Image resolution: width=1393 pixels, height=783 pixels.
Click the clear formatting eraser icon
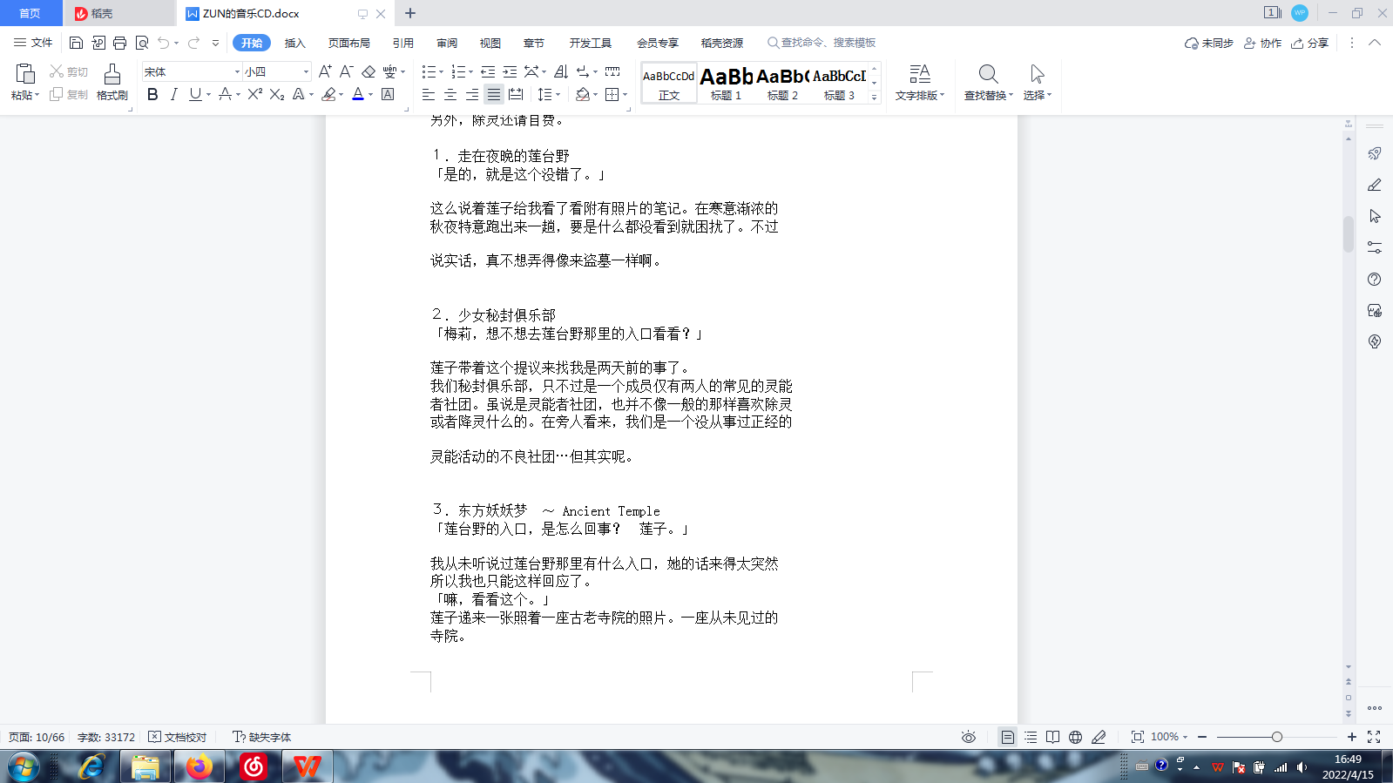coord(369,71)
